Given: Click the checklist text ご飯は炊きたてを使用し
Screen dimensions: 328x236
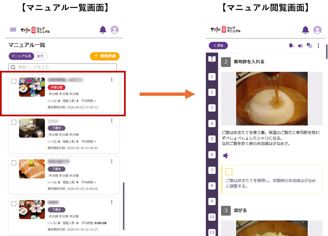Looking at the screenshot, I should point(271,183).
